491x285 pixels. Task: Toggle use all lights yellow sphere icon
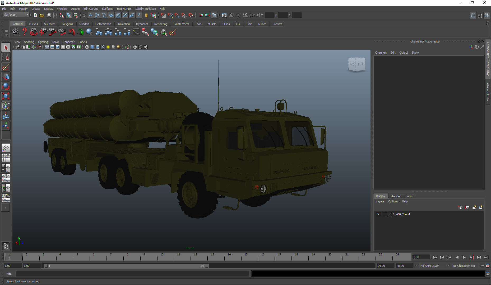pos(108,47)
